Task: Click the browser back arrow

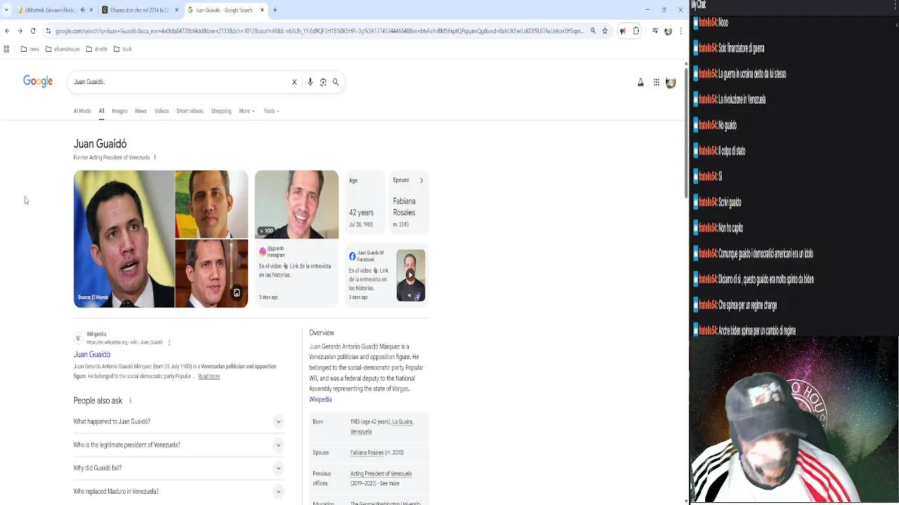Action: tap(7, 31)
